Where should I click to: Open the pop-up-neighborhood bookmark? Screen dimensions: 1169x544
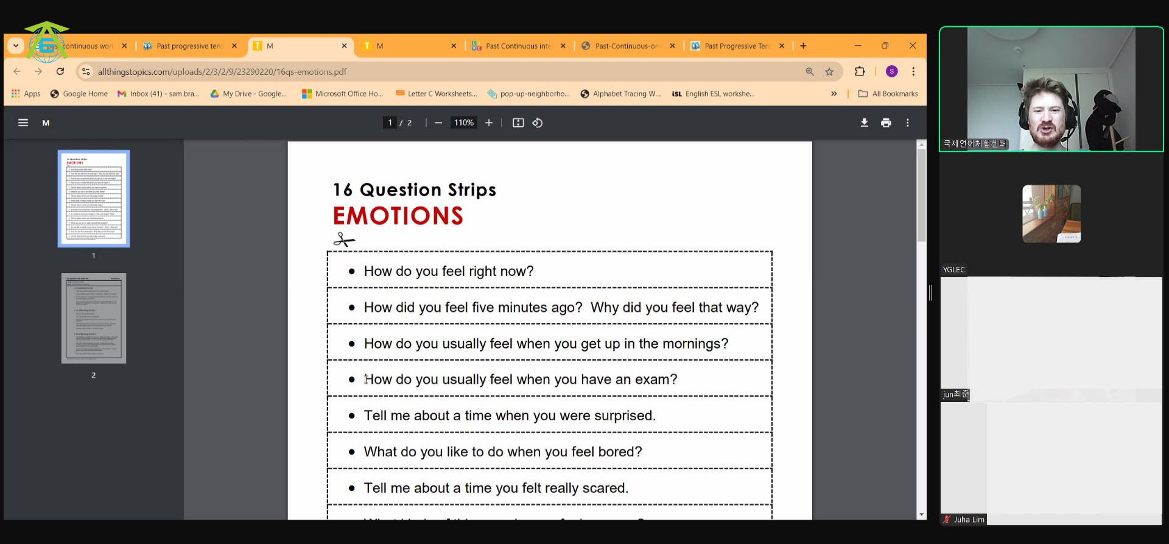point(529,94)
